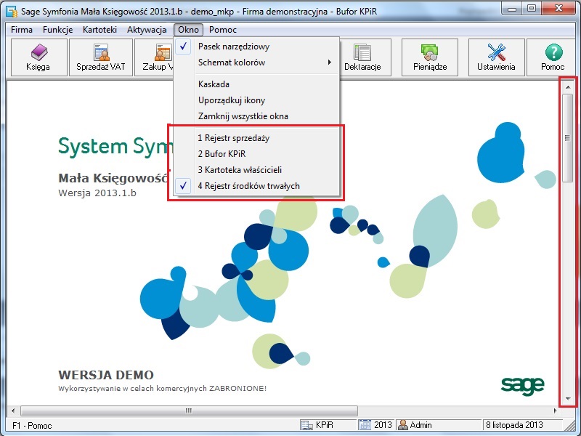
Task: Close the open Okno menu
Action: (x=188, y=30)
